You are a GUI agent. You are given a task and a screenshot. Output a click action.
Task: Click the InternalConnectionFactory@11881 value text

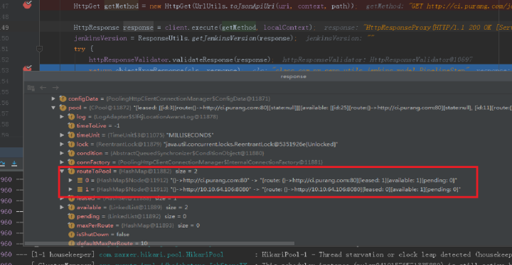220,162
